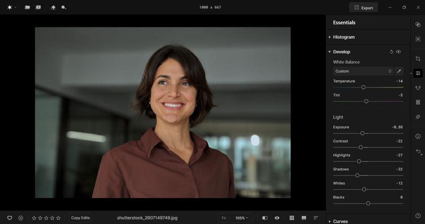Reset the Develop panel adjustments
This screenshot has width=425, height=224.
[391, 52]
